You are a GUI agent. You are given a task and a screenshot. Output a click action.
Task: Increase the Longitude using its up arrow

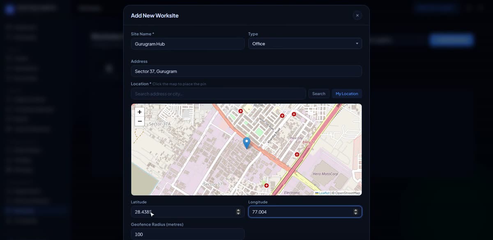point(356,210)
